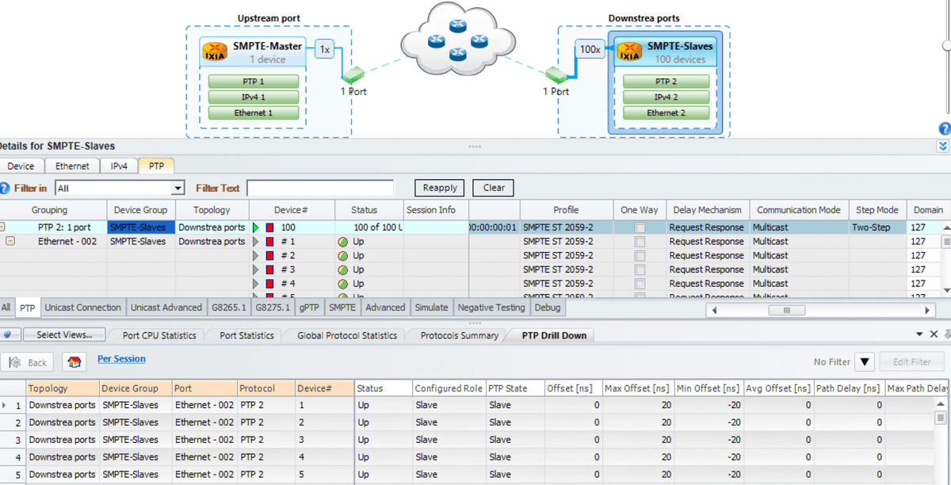Select IPv4 1 stack layer in SMPTE-Master
Screen dimensions: 951x485
254,97
